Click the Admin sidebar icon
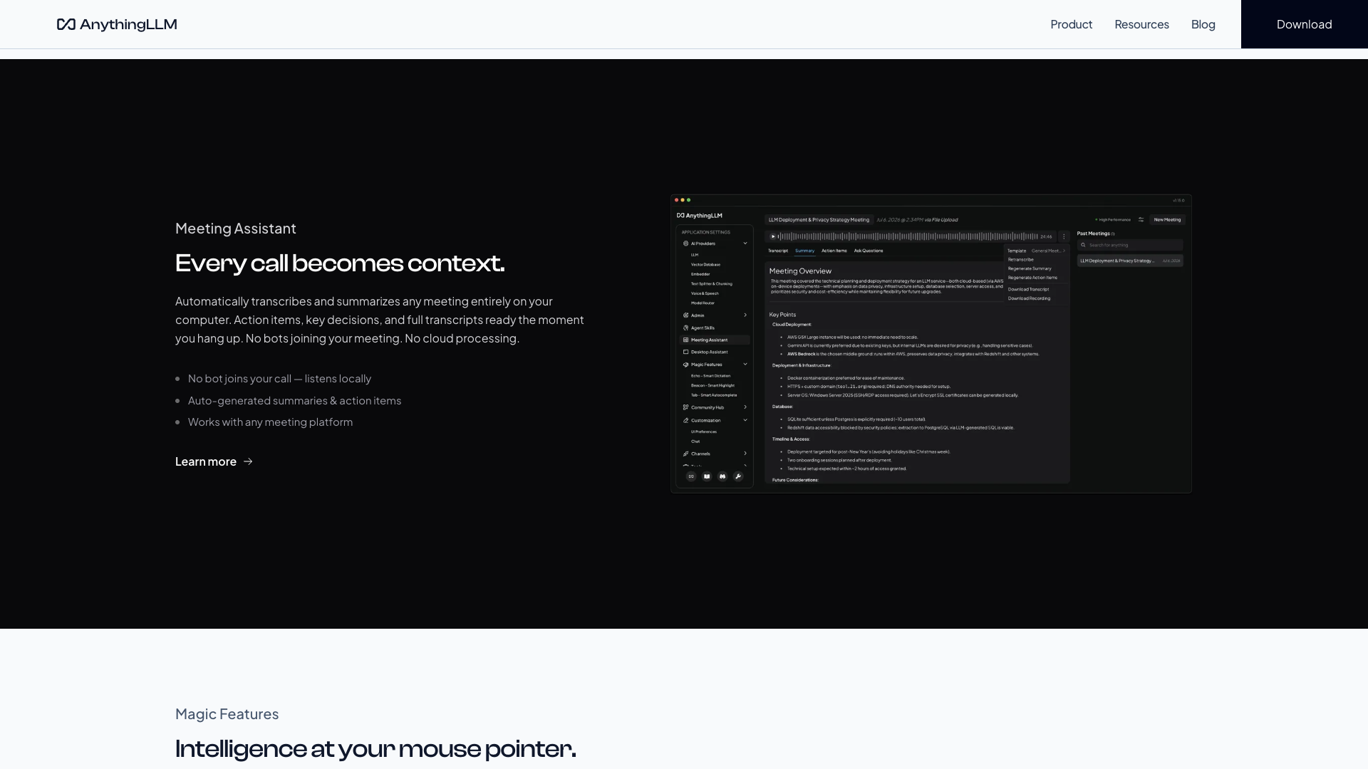Screen dimensions: 1368x769 685,315
